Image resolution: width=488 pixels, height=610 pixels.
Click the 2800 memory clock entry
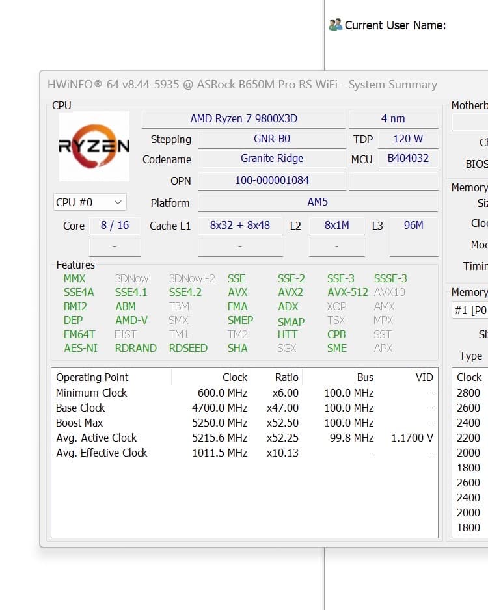click(x=468, y=393)
